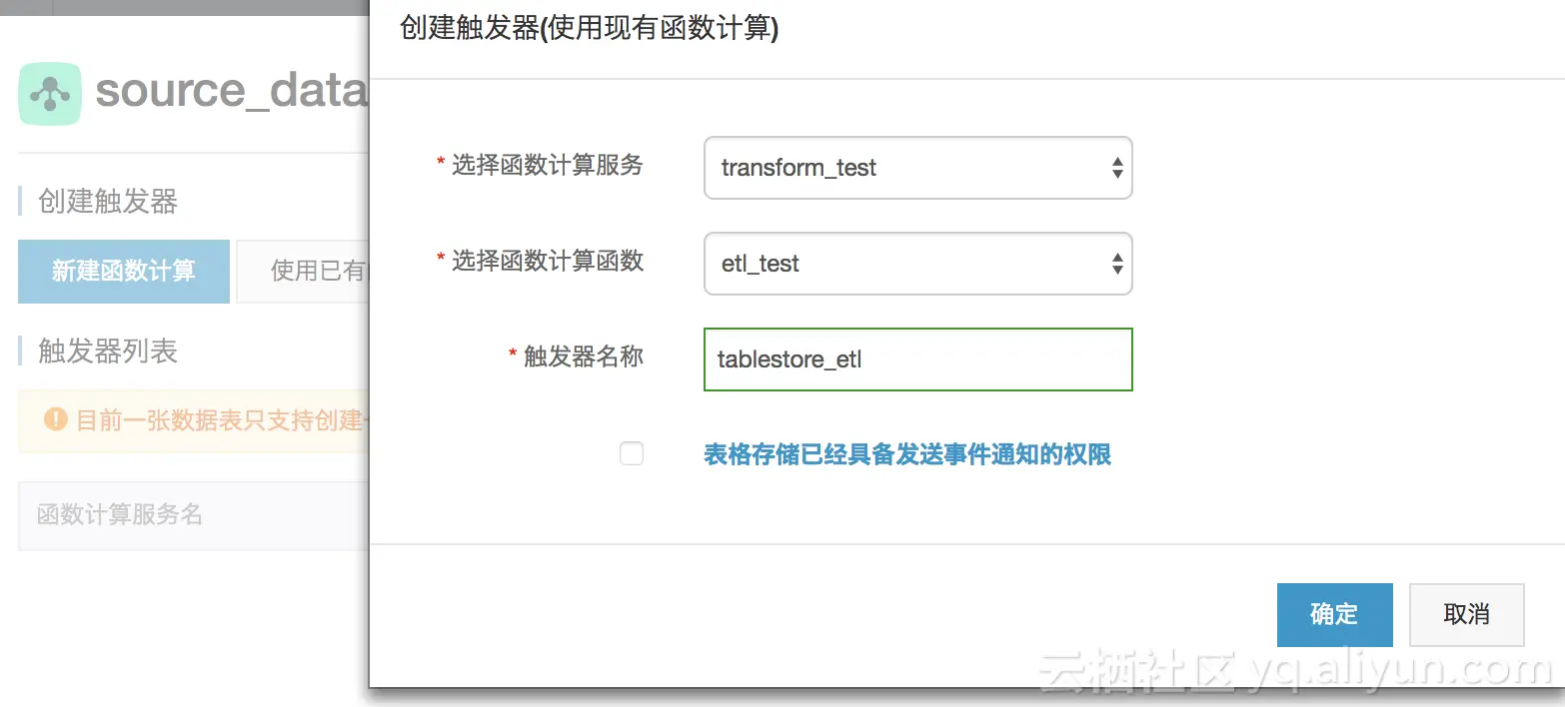Click the green source_data table icon
The height and width of the screenshot is (707, 1565).
click(50, 94)
